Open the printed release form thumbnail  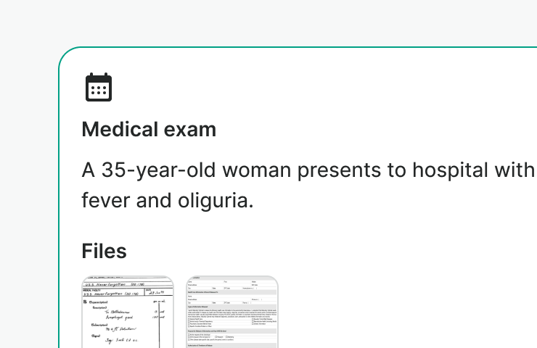[x=232, y=312]
